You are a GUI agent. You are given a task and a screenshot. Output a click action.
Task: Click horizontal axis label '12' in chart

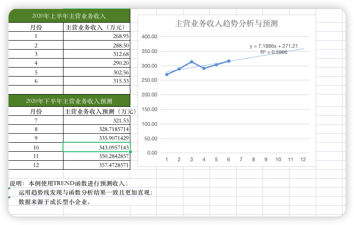303,159
